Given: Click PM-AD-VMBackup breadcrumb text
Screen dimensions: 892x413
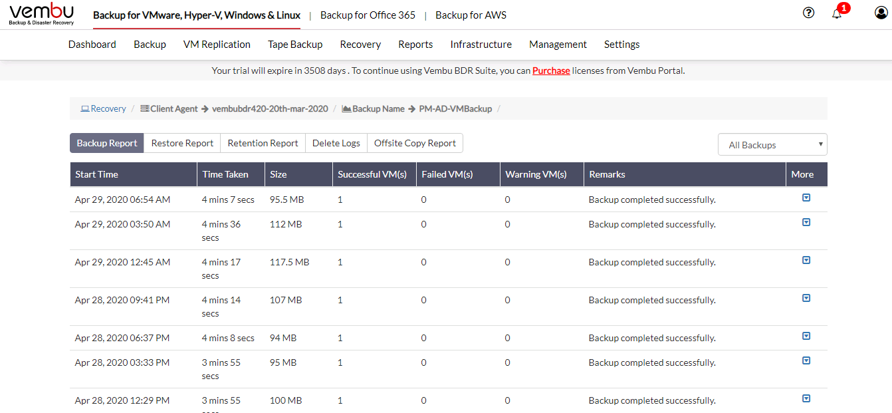Looking at the screenshot, I should click(x=455, y=108).
